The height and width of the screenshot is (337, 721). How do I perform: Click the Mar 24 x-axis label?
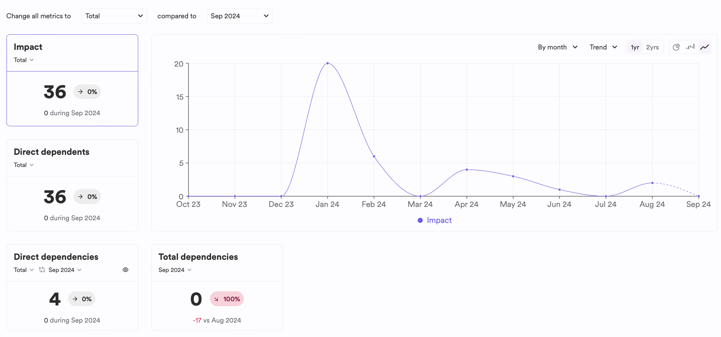click(x=420, y=204)
